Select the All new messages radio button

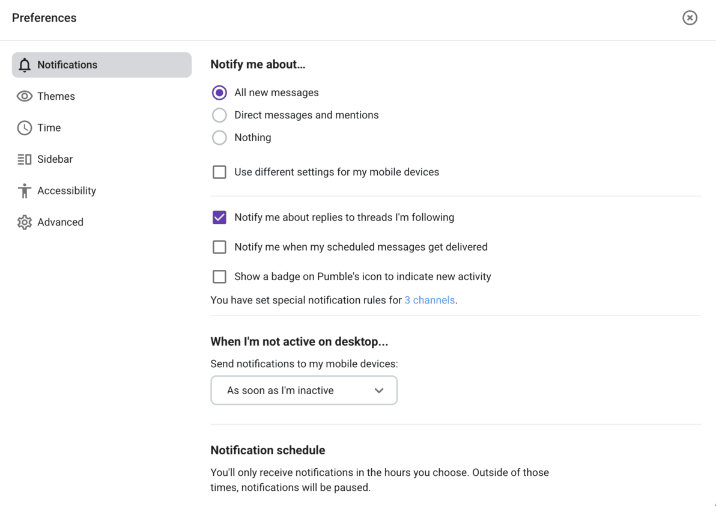219,93
